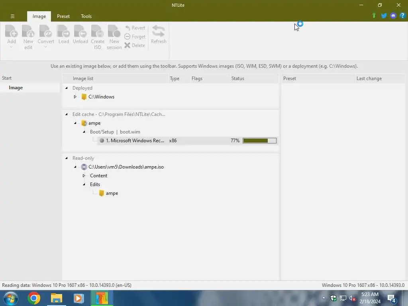Open Google Chrome from the taskbar
This screenshot has width=408, height=306.
click(x=34, y=298)
